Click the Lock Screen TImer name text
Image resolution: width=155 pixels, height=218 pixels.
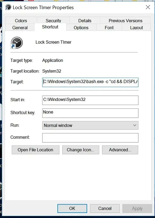[x=53, y=42]
